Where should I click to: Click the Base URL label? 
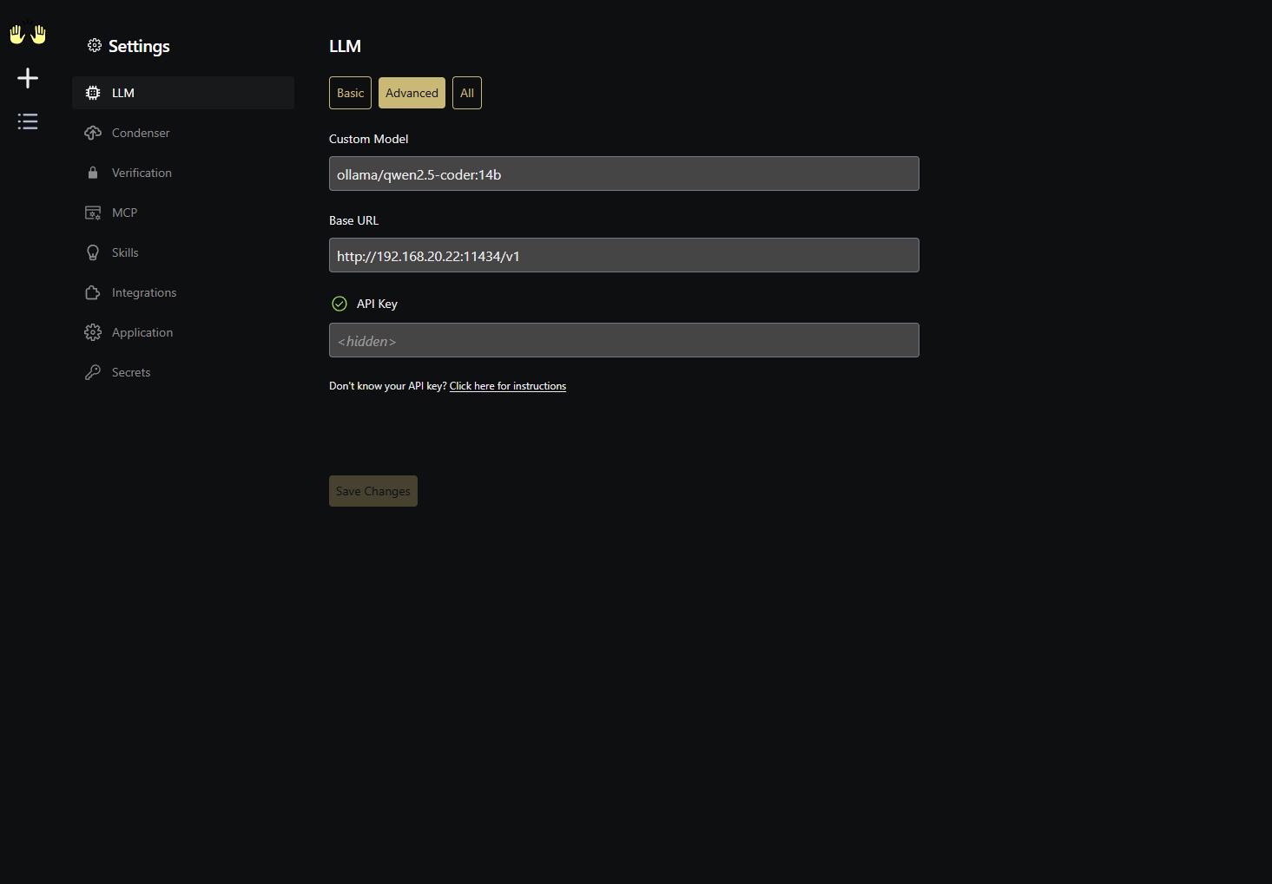click(353, 220)
